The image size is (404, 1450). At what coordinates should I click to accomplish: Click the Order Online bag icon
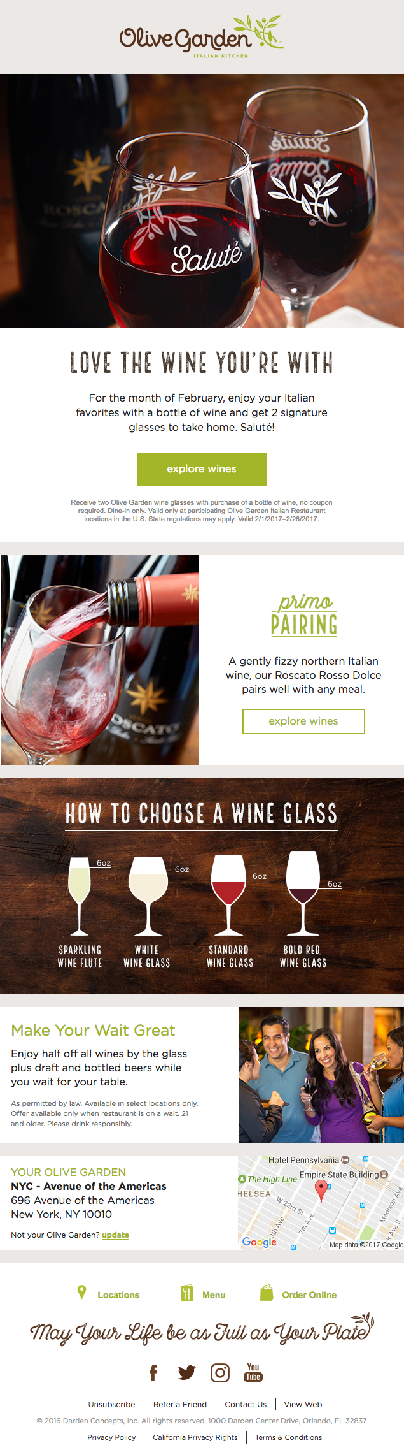(267, 1292)
